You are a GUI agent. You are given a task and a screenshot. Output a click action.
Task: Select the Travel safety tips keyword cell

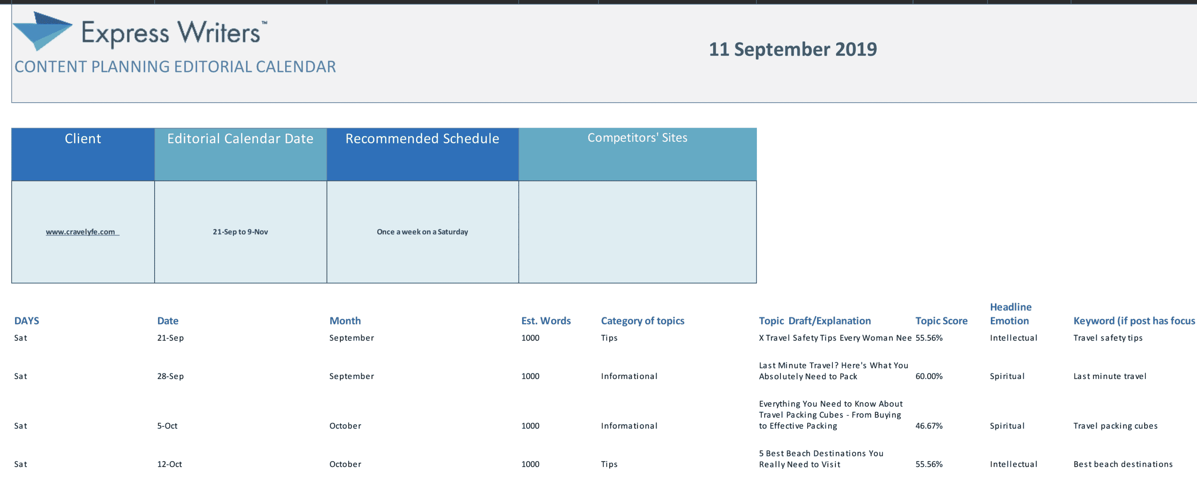1108,338
